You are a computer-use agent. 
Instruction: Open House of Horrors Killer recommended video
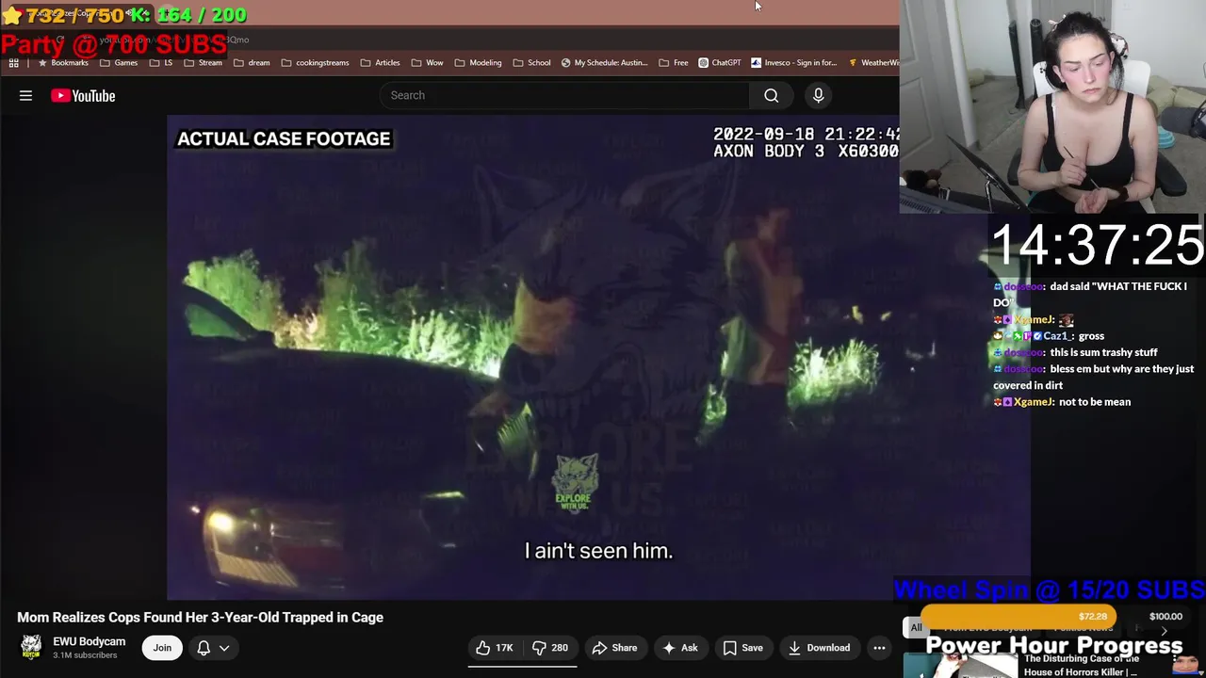click(x=1080, y=666)
